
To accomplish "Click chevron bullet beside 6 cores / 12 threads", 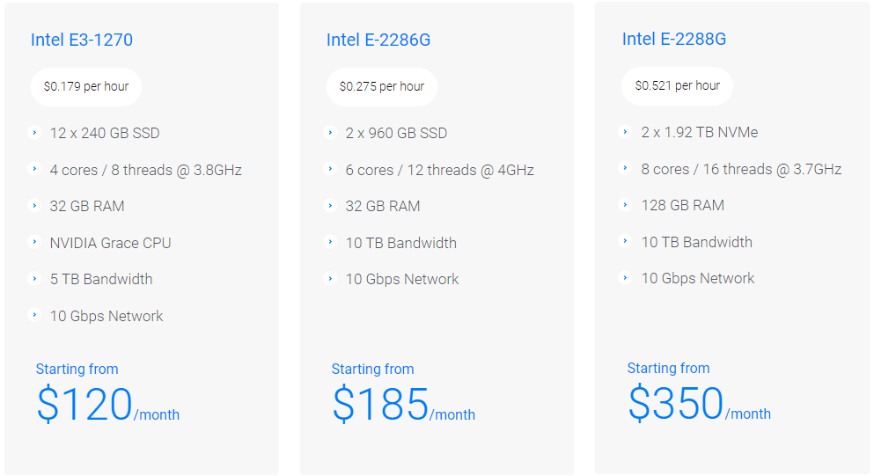I will 330,169.
